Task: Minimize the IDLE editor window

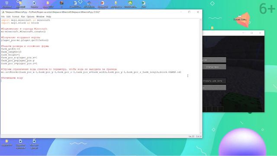Action: 181,12
